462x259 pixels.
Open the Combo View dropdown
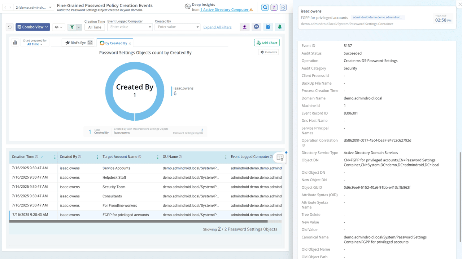(32, 27)
